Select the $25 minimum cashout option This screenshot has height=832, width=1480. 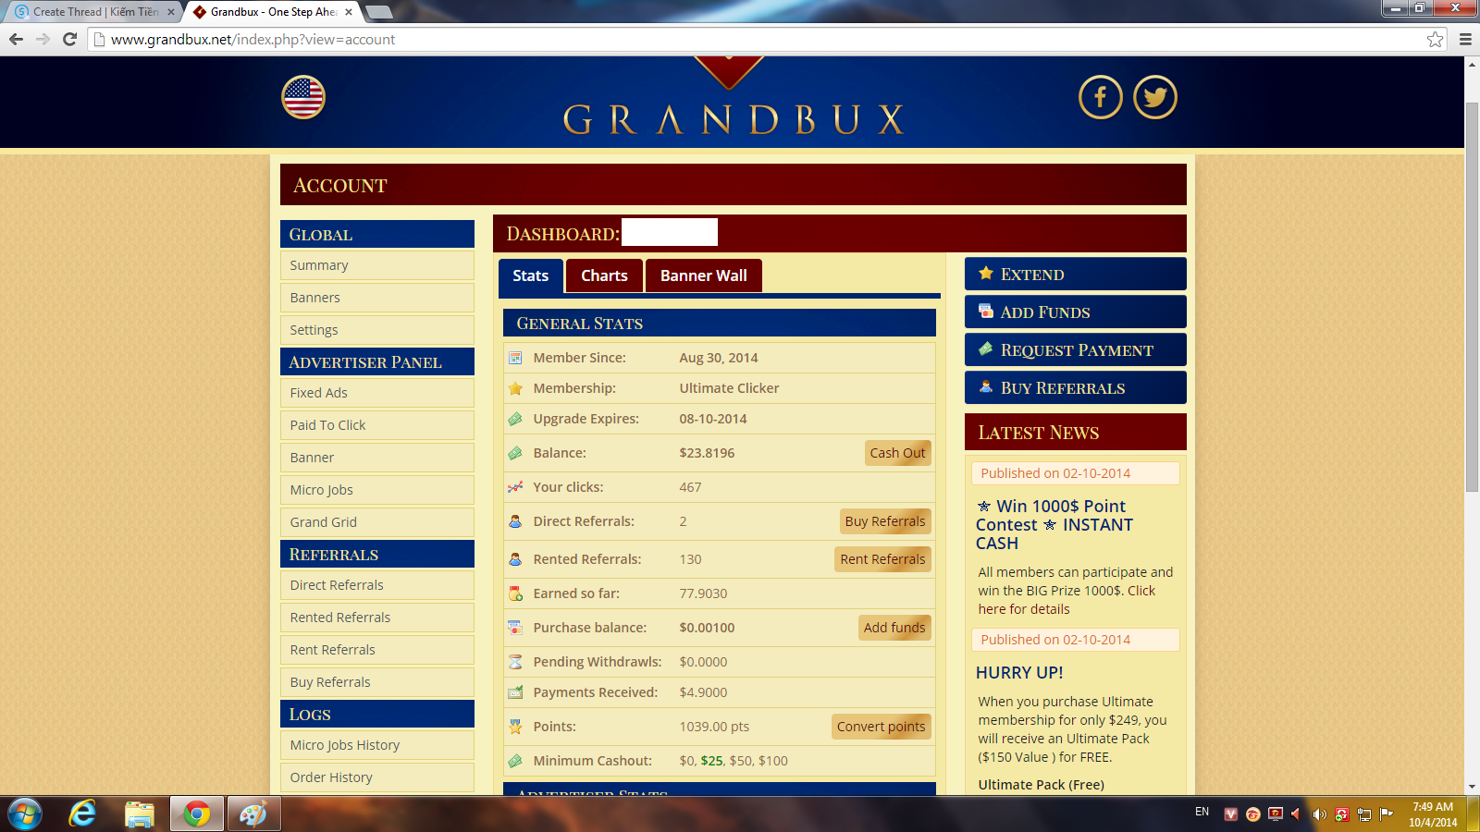click(712, 761)
